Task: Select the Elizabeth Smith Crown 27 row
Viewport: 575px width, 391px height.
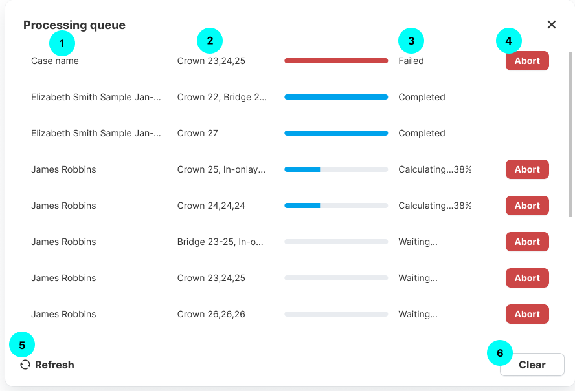Action: pos(96,133)
